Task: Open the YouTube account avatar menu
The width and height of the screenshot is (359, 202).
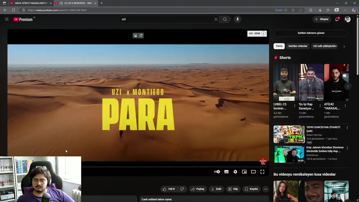Action: pyautogui.click(x=348, y=19)
